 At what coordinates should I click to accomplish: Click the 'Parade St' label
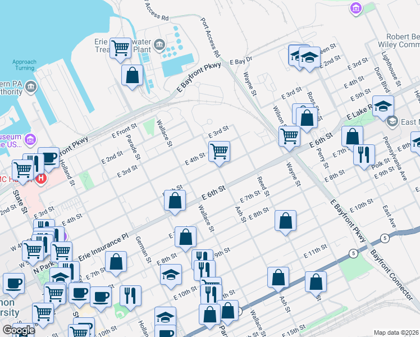pyautogui.click(x=133, y=147)
